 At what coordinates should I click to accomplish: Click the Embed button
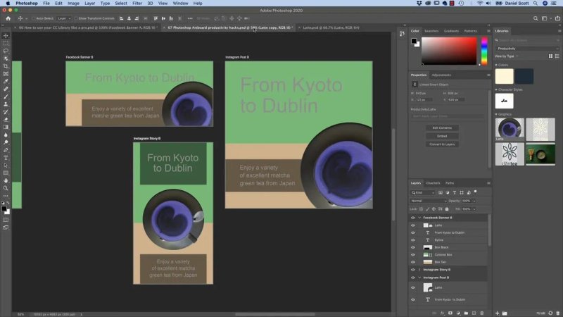(x=442, y=136)
